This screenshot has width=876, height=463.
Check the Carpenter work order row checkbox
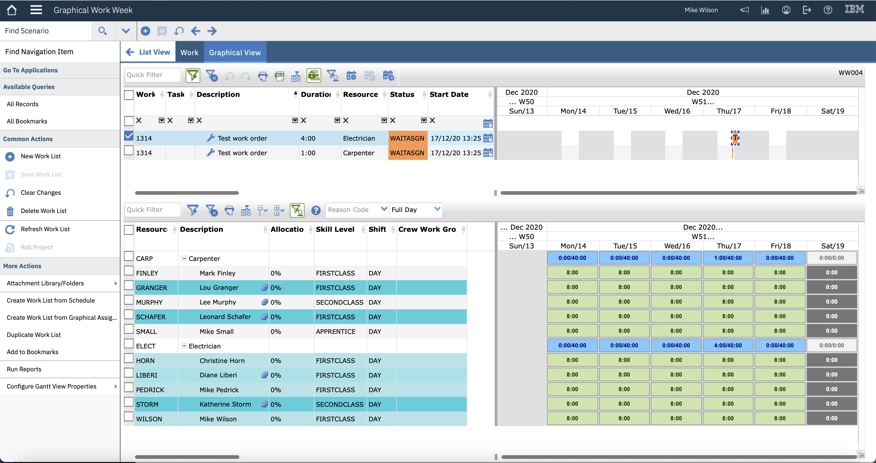pyautogui.click(x=129, y=151)
